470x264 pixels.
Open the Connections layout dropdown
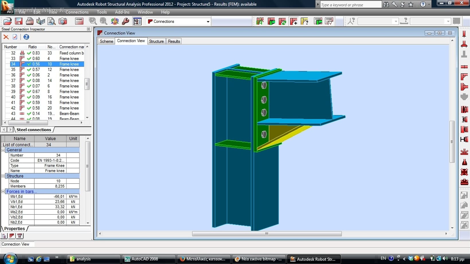[x=208, y=21]
